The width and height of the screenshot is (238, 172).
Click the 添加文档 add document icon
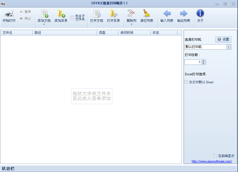point(44,14)
